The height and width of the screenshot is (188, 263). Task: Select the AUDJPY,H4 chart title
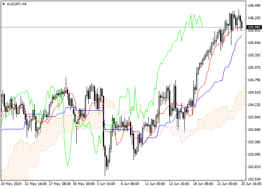tap(17, 4)
